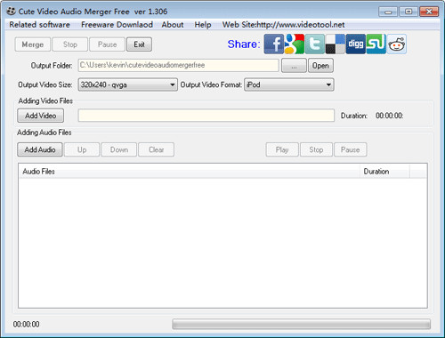Share via the Digg icon
Image resolution: width=445 pixels, height=338 pixels.
(356, 44)
